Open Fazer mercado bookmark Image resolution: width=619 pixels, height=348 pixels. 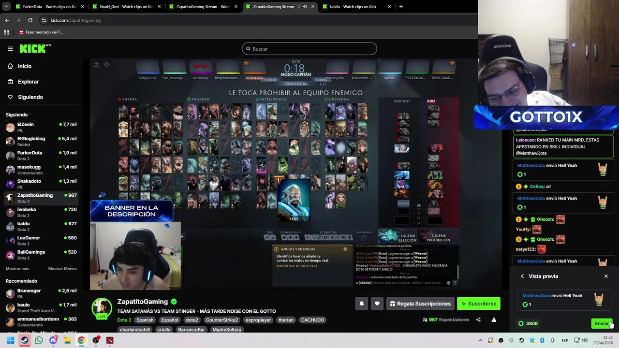pyautogui.click(x=41, y=32)
